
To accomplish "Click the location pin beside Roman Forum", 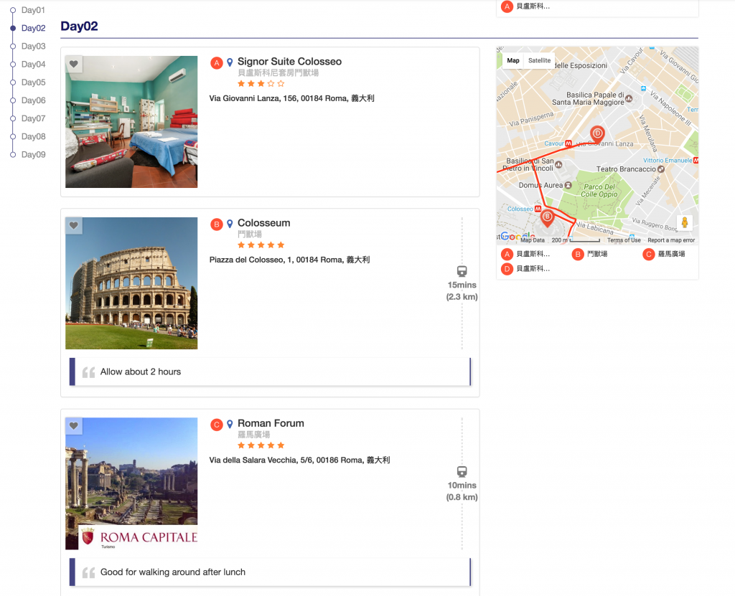I will [230, 424].
